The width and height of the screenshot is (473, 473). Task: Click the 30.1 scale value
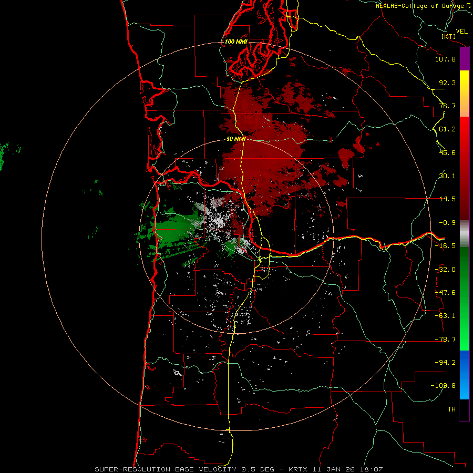[447, 176]
